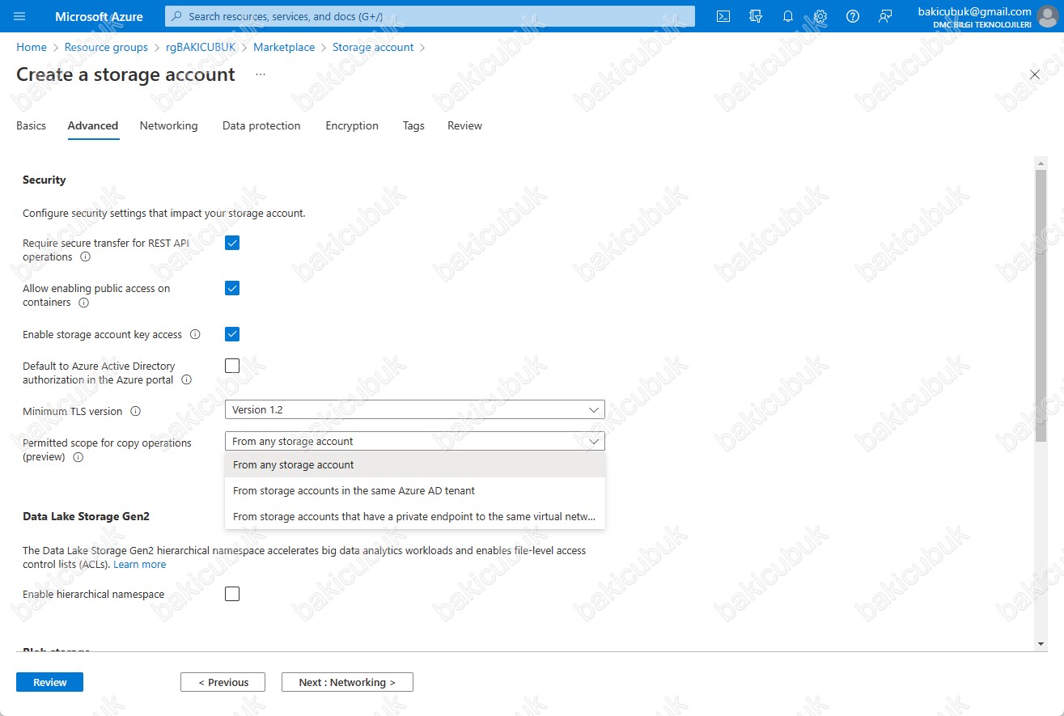Viewport: 1064px width, 716px height.
Task: Open the Encryption tab
Action: [352, 126]
